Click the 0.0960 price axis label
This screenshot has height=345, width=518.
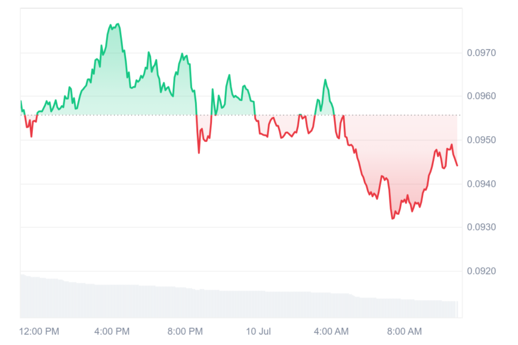click(x=481, y=96)
